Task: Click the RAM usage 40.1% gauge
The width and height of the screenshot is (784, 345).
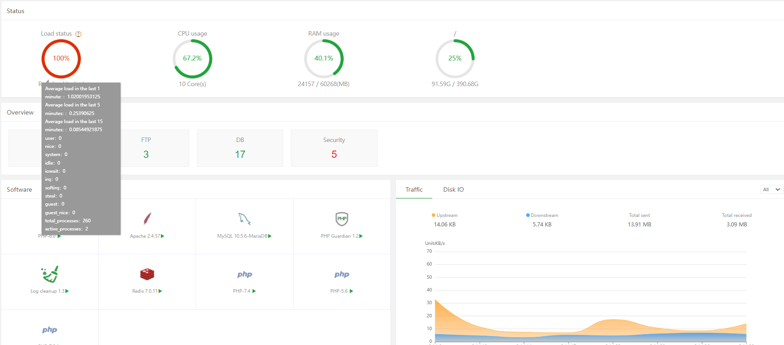Action: pos(324,59)
